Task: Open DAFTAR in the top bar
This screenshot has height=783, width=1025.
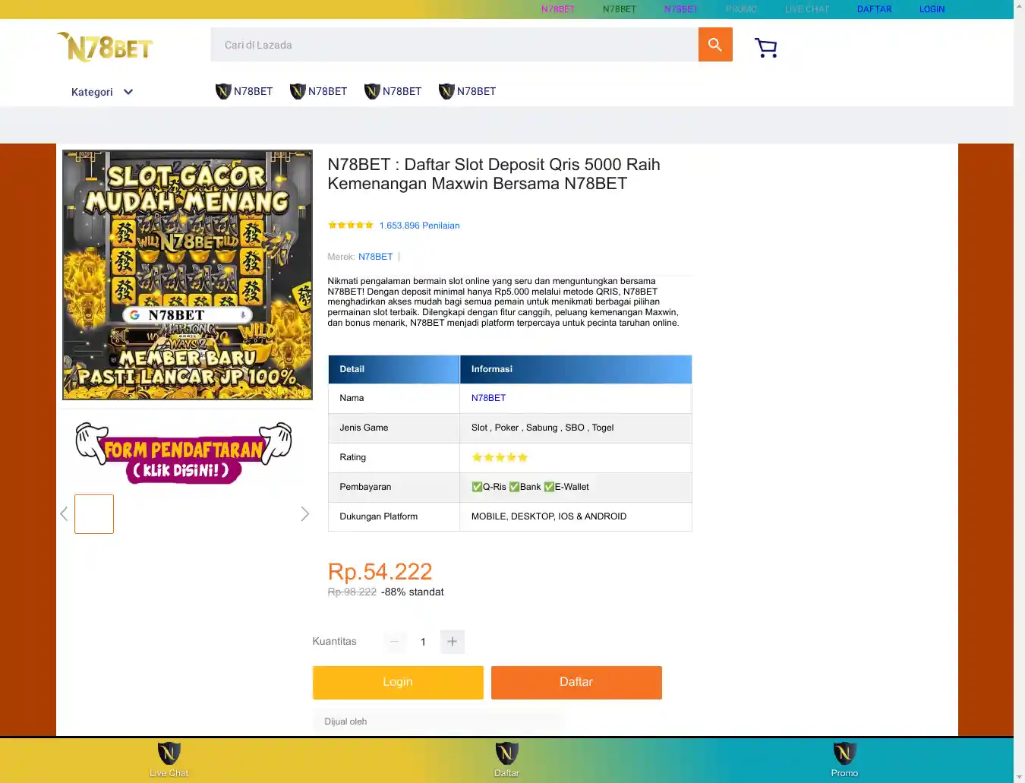Action: 875,9
